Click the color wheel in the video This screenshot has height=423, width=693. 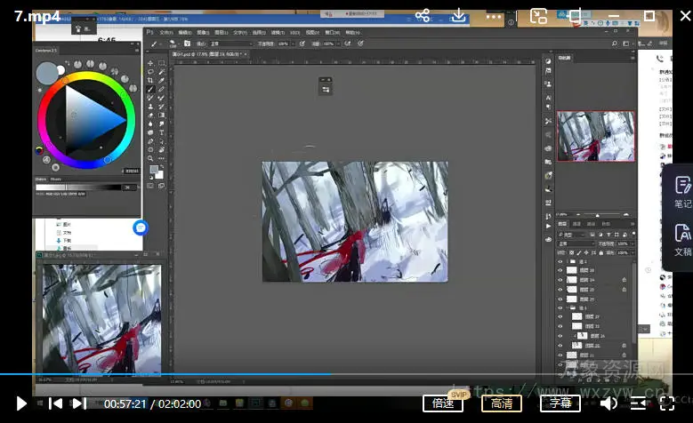[x=86, y=119]
